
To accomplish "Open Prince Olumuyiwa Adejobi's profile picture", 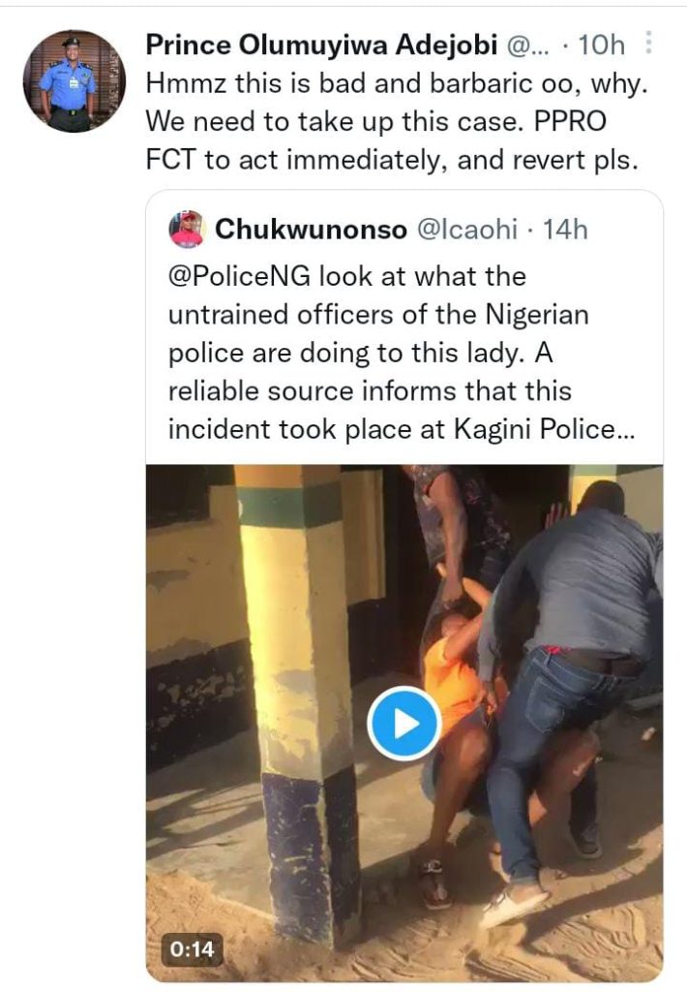I will 75,80.
